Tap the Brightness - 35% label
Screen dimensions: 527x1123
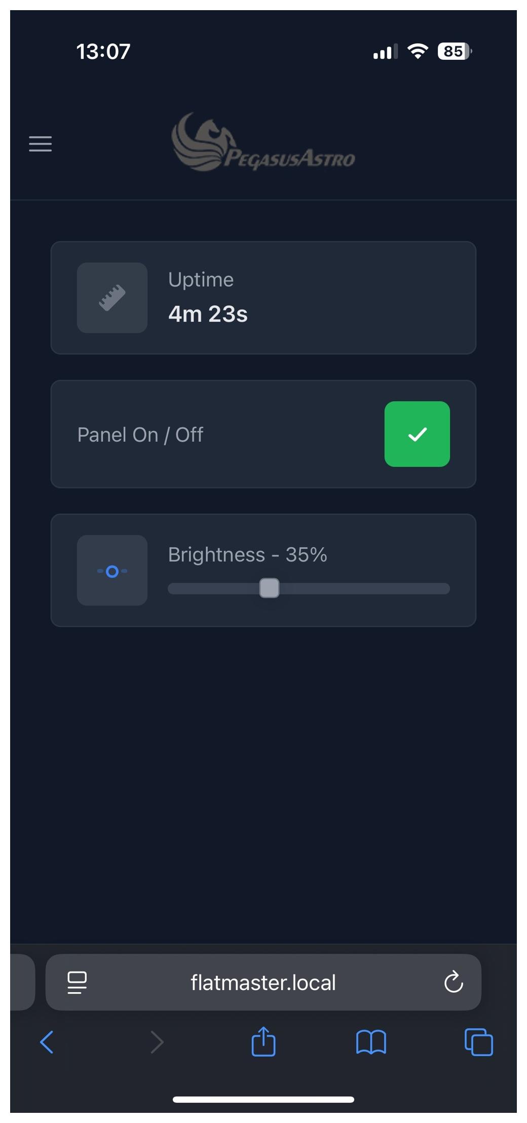pyautogui.click(x=247, y=554)
